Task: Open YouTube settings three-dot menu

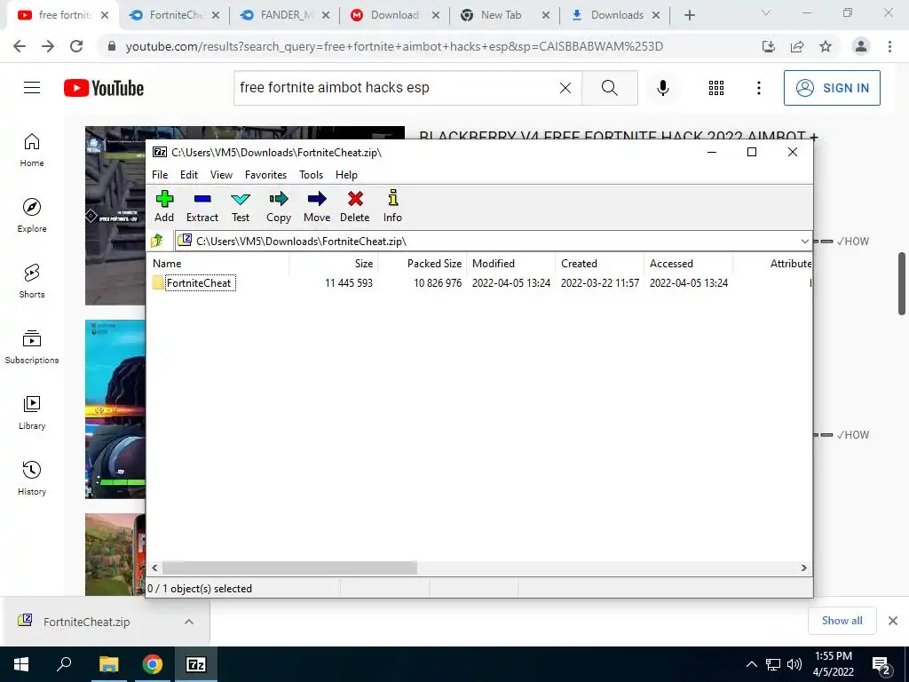Action: [759, 88]
